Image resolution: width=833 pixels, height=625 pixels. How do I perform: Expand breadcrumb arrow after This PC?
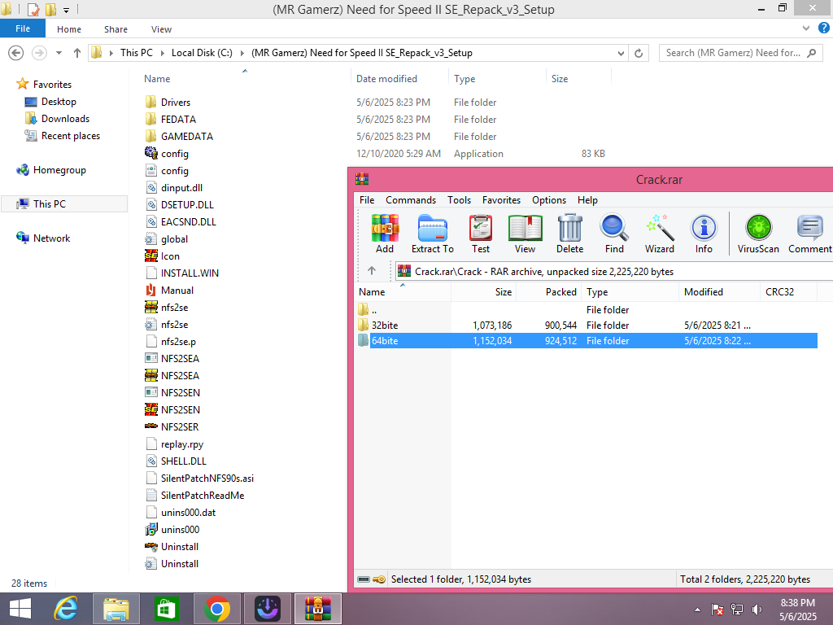(162, 53)
